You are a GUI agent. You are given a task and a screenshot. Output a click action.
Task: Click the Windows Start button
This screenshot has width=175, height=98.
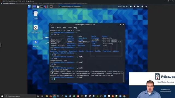tap(2, 96)
